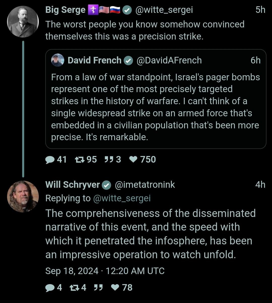Image resolution: width=272 pixels, height=303 pixels.
Task: Click the quote icon on Will Schryver's reply
Action: pos(98,288)
